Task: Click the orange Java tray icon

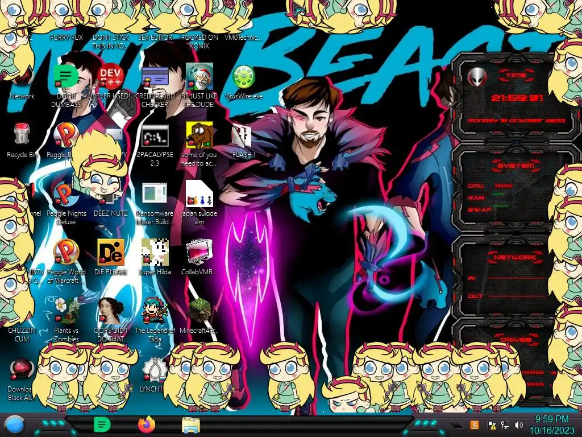Action: 474,424
